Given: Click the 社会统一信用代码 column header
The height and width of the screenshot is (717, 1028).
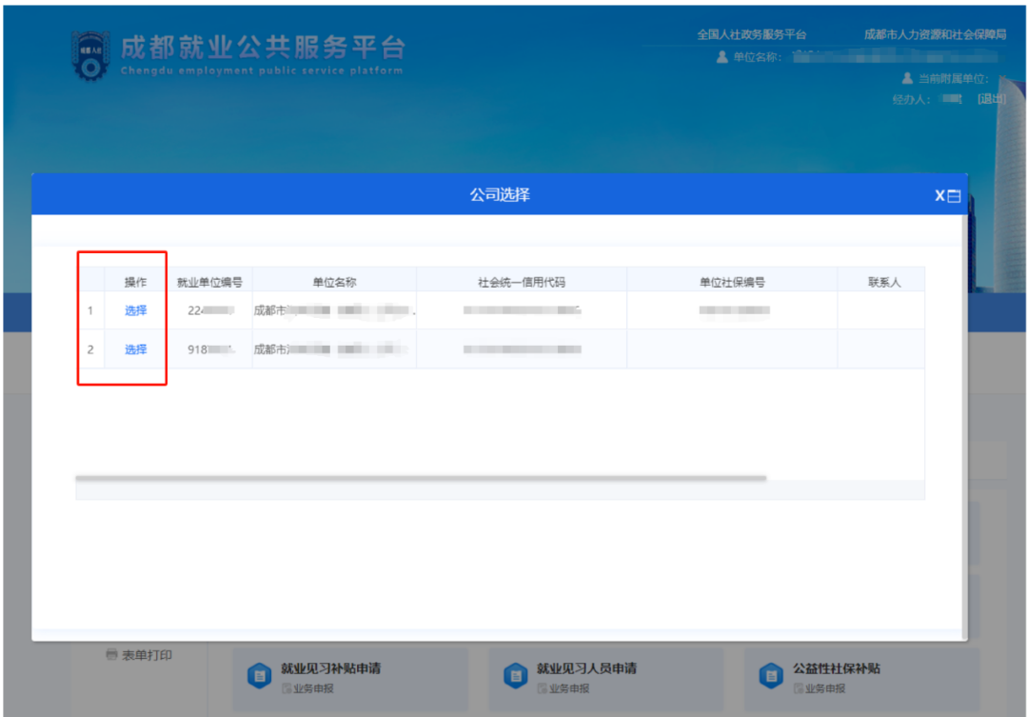Looking at the screenshot, I should click(x=522, y=282).
